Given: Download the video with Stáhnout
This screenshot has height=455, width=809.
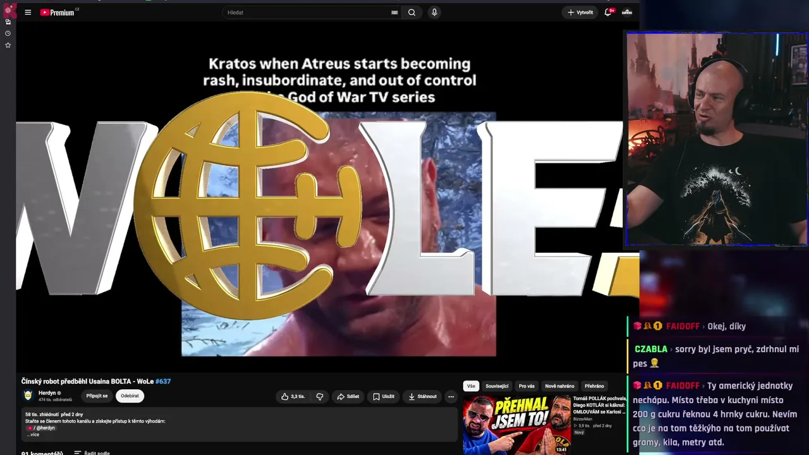Looking at the screenshot, I should coord(422,396).
